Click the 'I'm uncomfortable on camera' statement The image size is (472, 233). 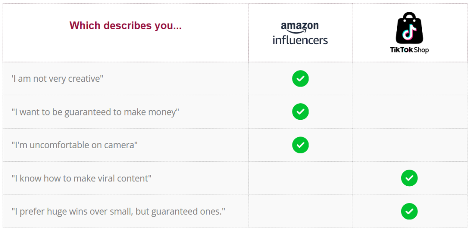coord(74,145)
